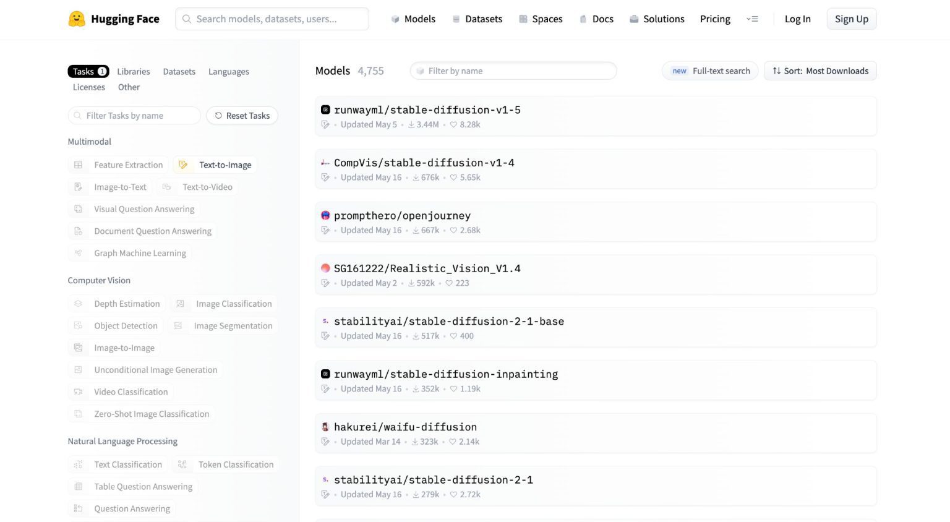This screenshot has height=522, width=950.
Task: Switch to the Libraries filter tab
Action: point(134,72)
